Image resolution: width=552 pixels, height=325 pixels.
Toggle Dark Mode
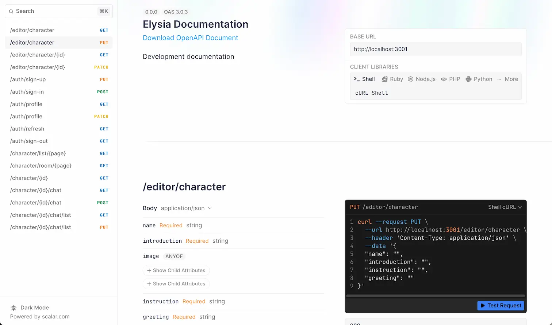pyautogui.click(x=34, y=308)
